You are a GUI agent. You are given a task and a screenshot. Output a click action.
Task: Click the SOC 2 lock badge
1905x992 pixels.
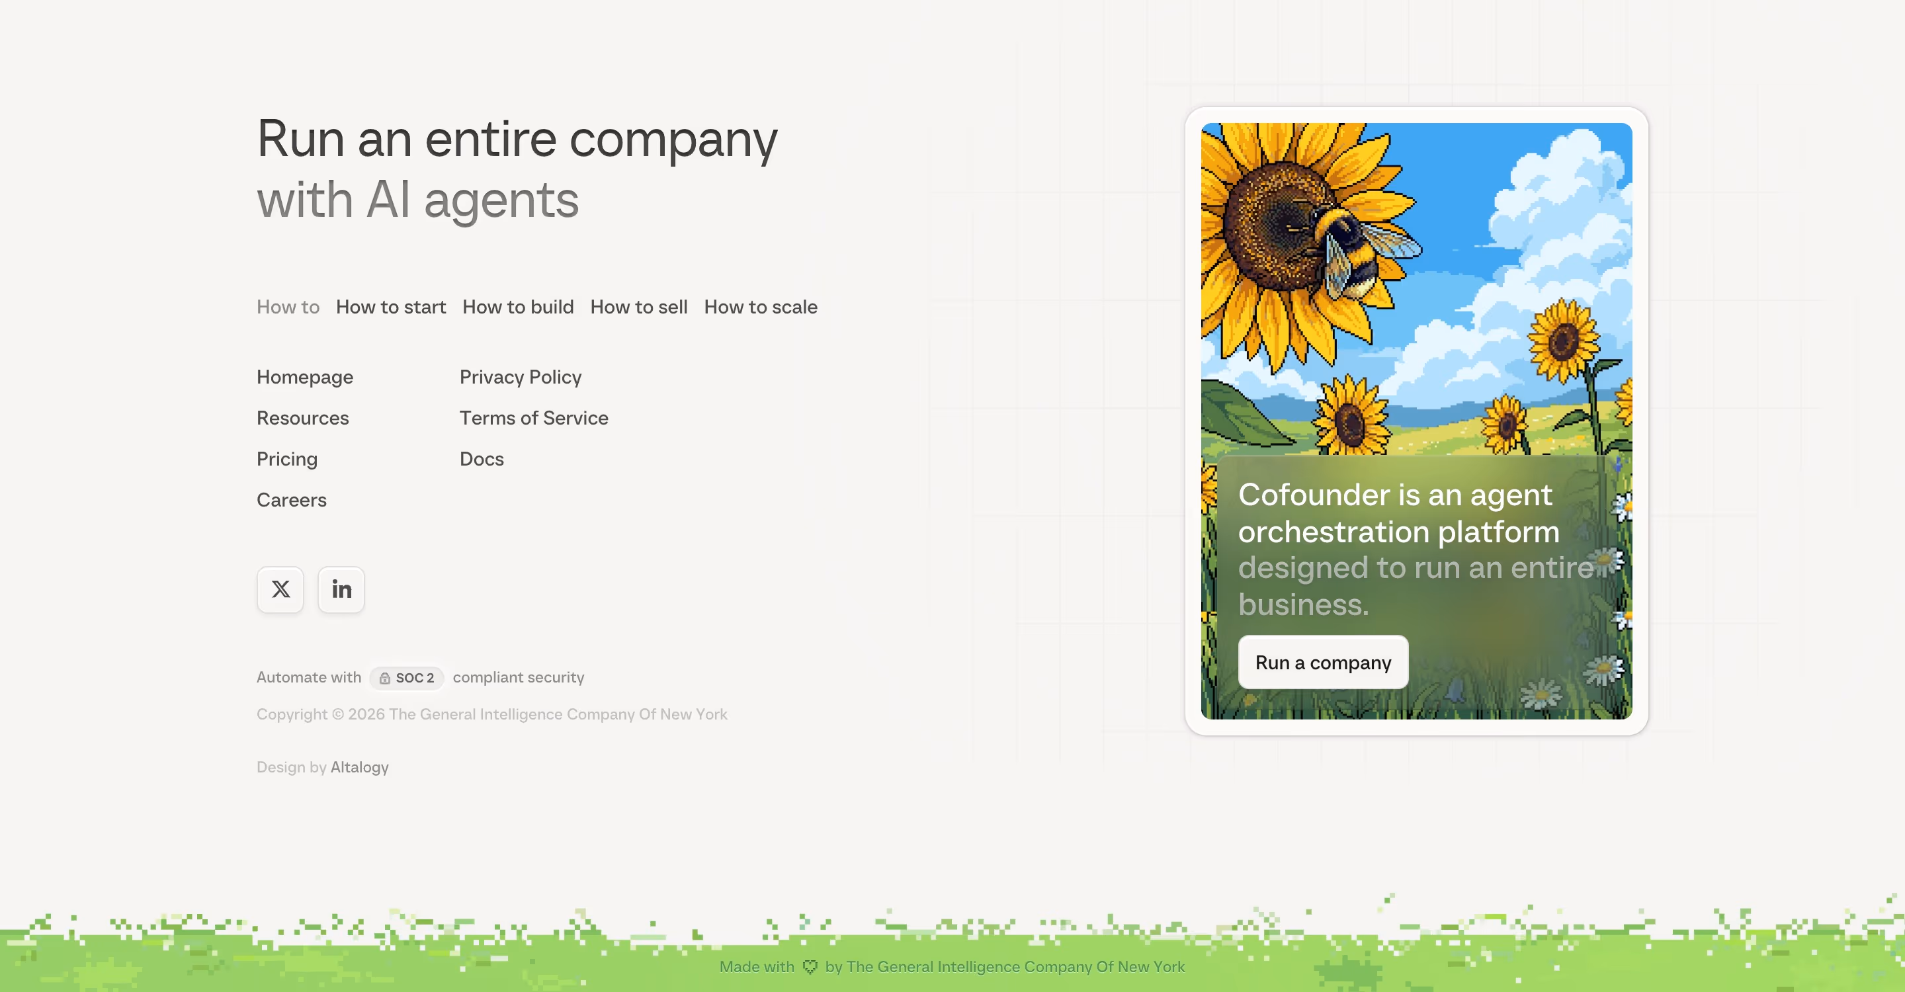pos(407,677)
